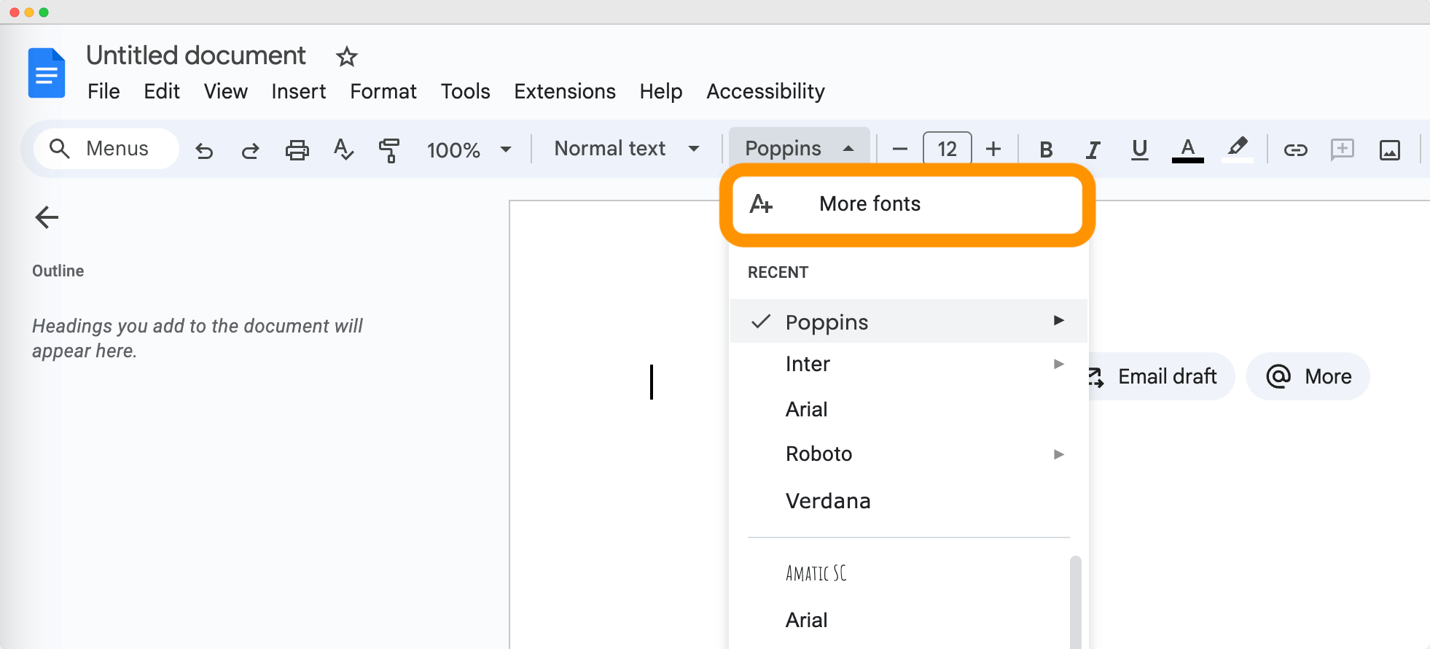Click the macOS yellow minimize button
This screenshot has height=649, width=1430.
(29, 12)
